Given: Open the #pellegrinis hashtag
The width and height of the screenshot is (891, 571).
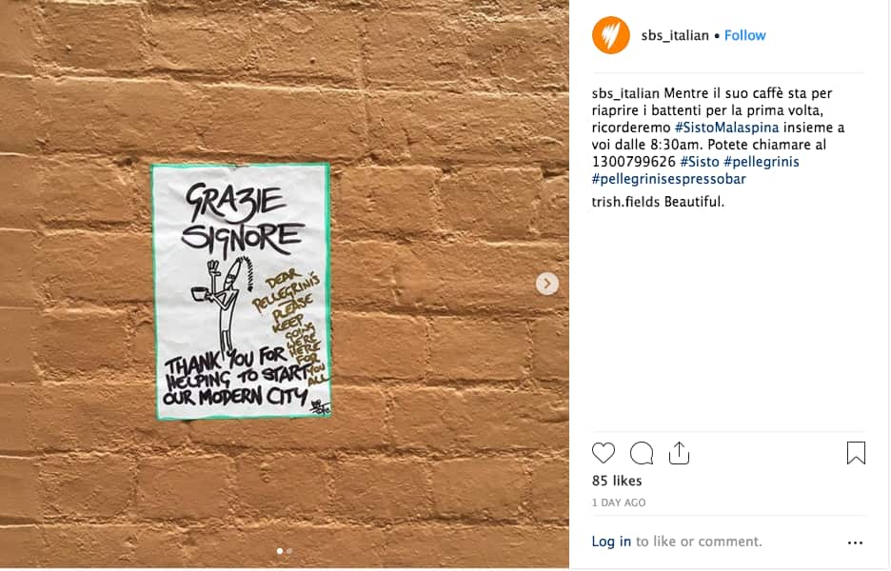Looking at the screenshot, I should pyautogui.click(x=762, y=162).
